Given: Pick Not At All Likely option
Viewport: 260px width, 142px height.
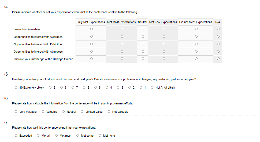Looking at the screenshot, I should [152, 87].
